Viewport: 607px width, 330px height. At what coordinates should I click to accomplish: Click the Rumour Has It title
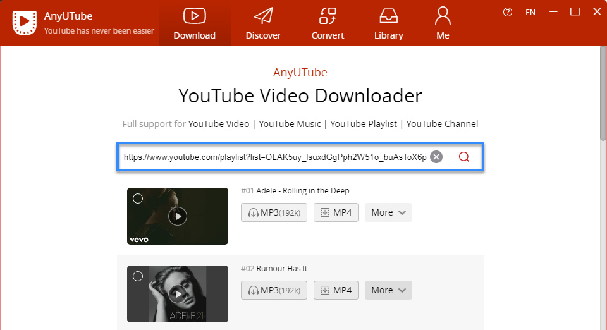(x=282, y=269)
